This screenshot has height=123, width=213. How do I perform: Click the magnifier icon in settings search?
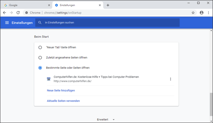[40, 23]
